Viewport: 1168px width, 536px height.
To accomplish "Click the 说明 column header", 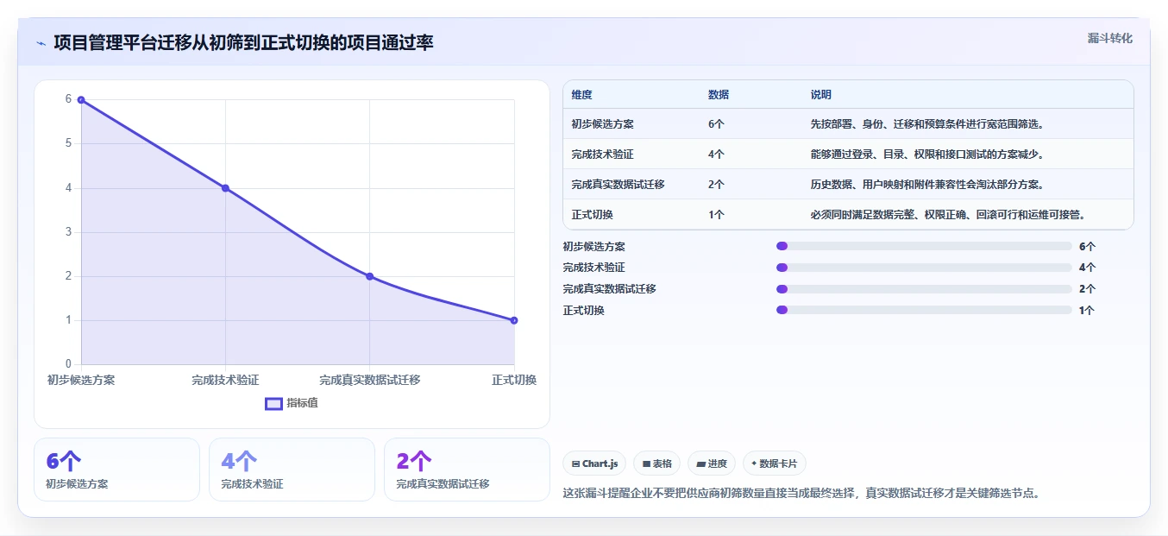I will pos(820,95).
